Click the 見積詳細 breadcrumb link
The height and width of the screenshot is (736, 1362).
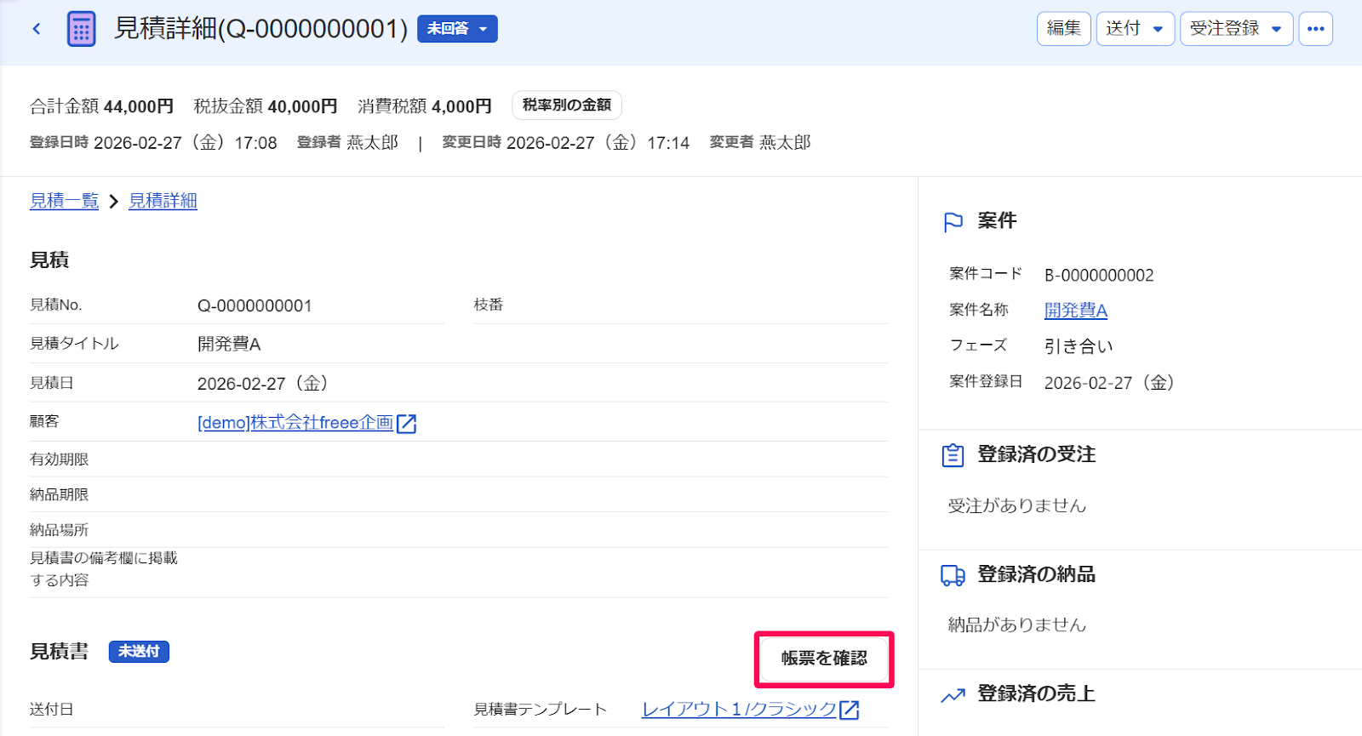(x=163, y=201)
